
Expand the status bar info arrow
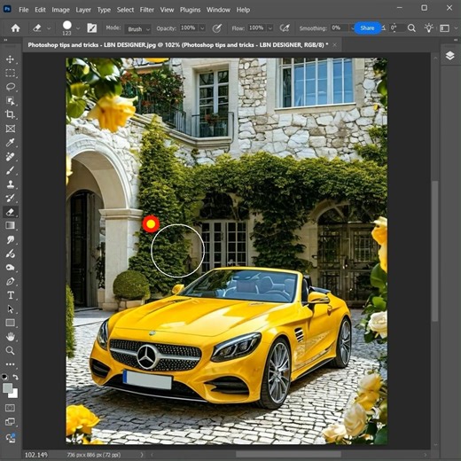pyautogui.click(x=142, y=455)
